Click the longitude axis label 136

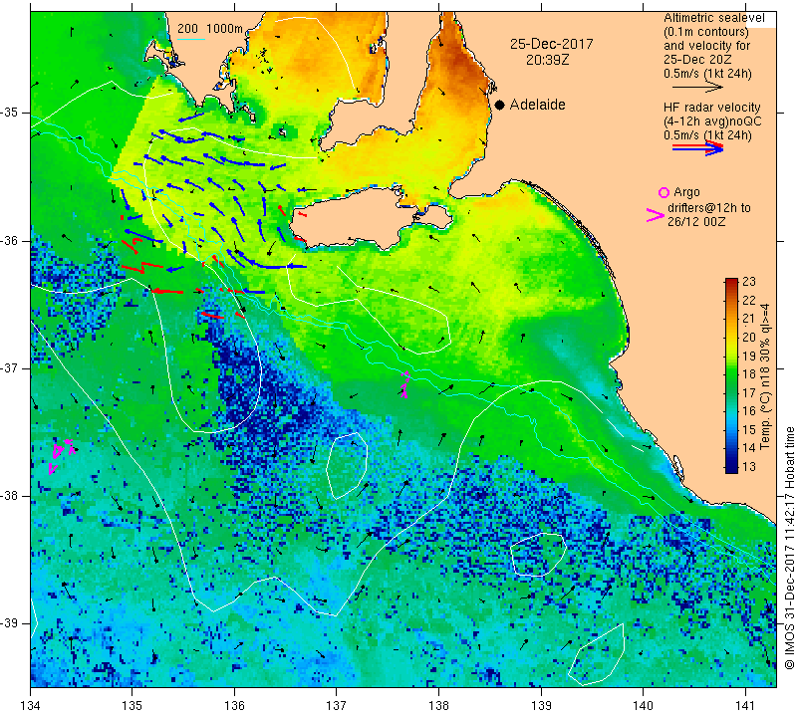click(x=234, y=705)
